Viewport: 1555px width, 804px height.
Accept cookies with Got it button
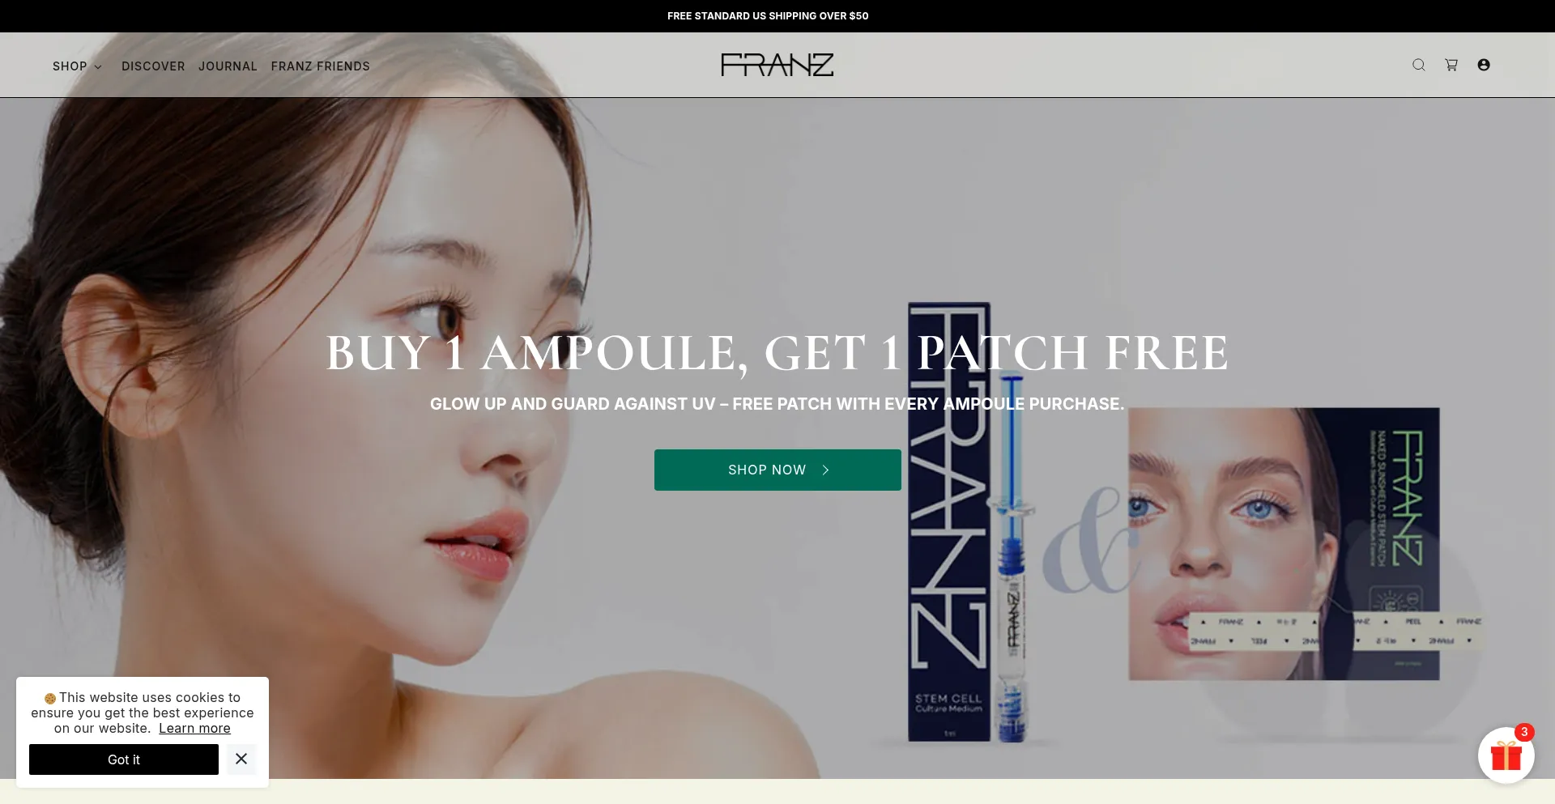pos(124,759)
